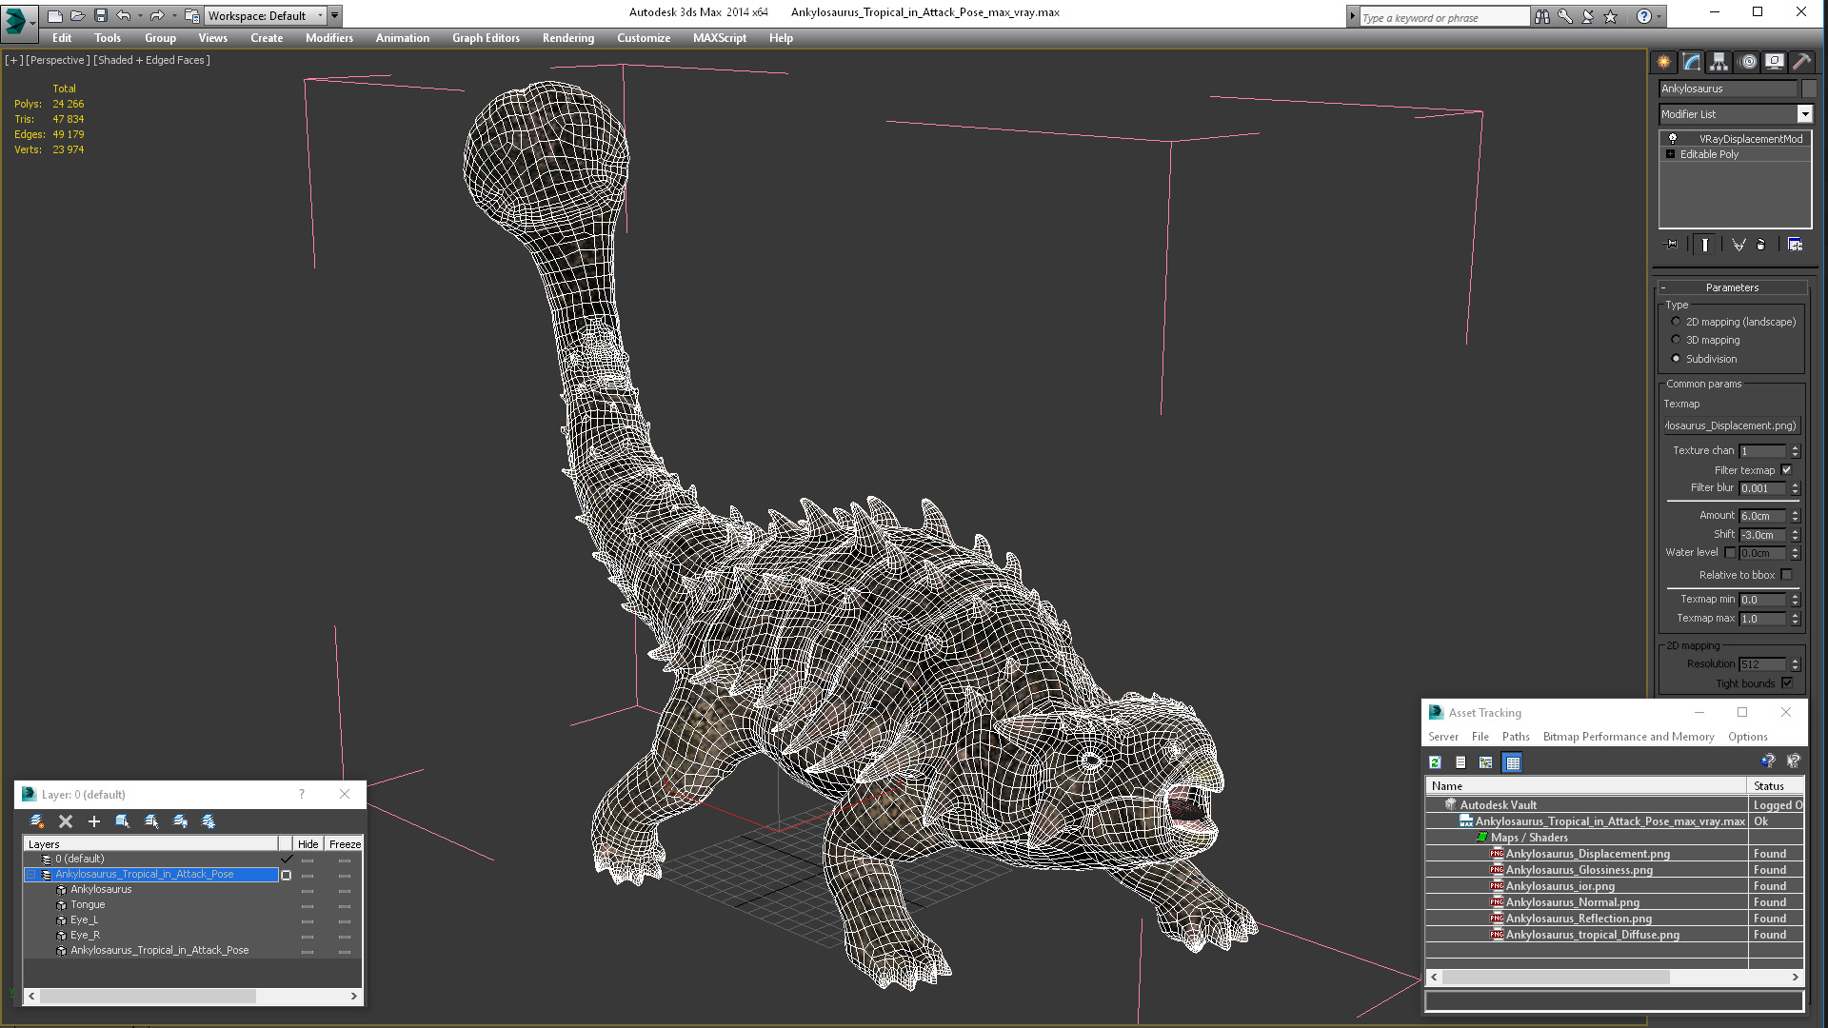This screenshot has width=1828, height=1028.
Task: Click the Pin Stack icon
Action: coord(1671,245)
